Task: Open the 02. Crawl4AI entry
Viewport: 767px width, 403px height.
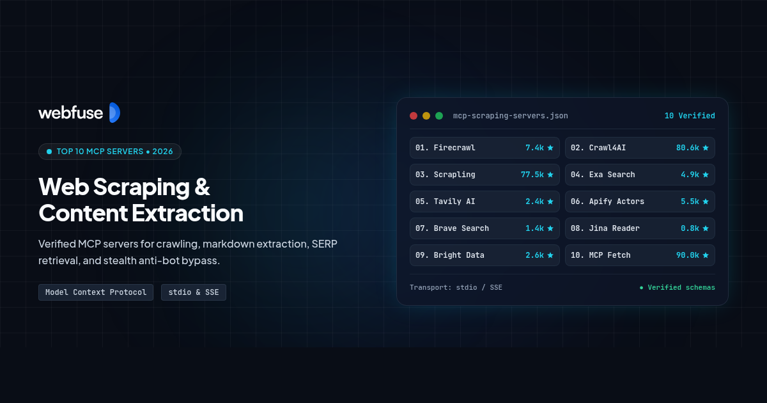Action: (640, 148)
